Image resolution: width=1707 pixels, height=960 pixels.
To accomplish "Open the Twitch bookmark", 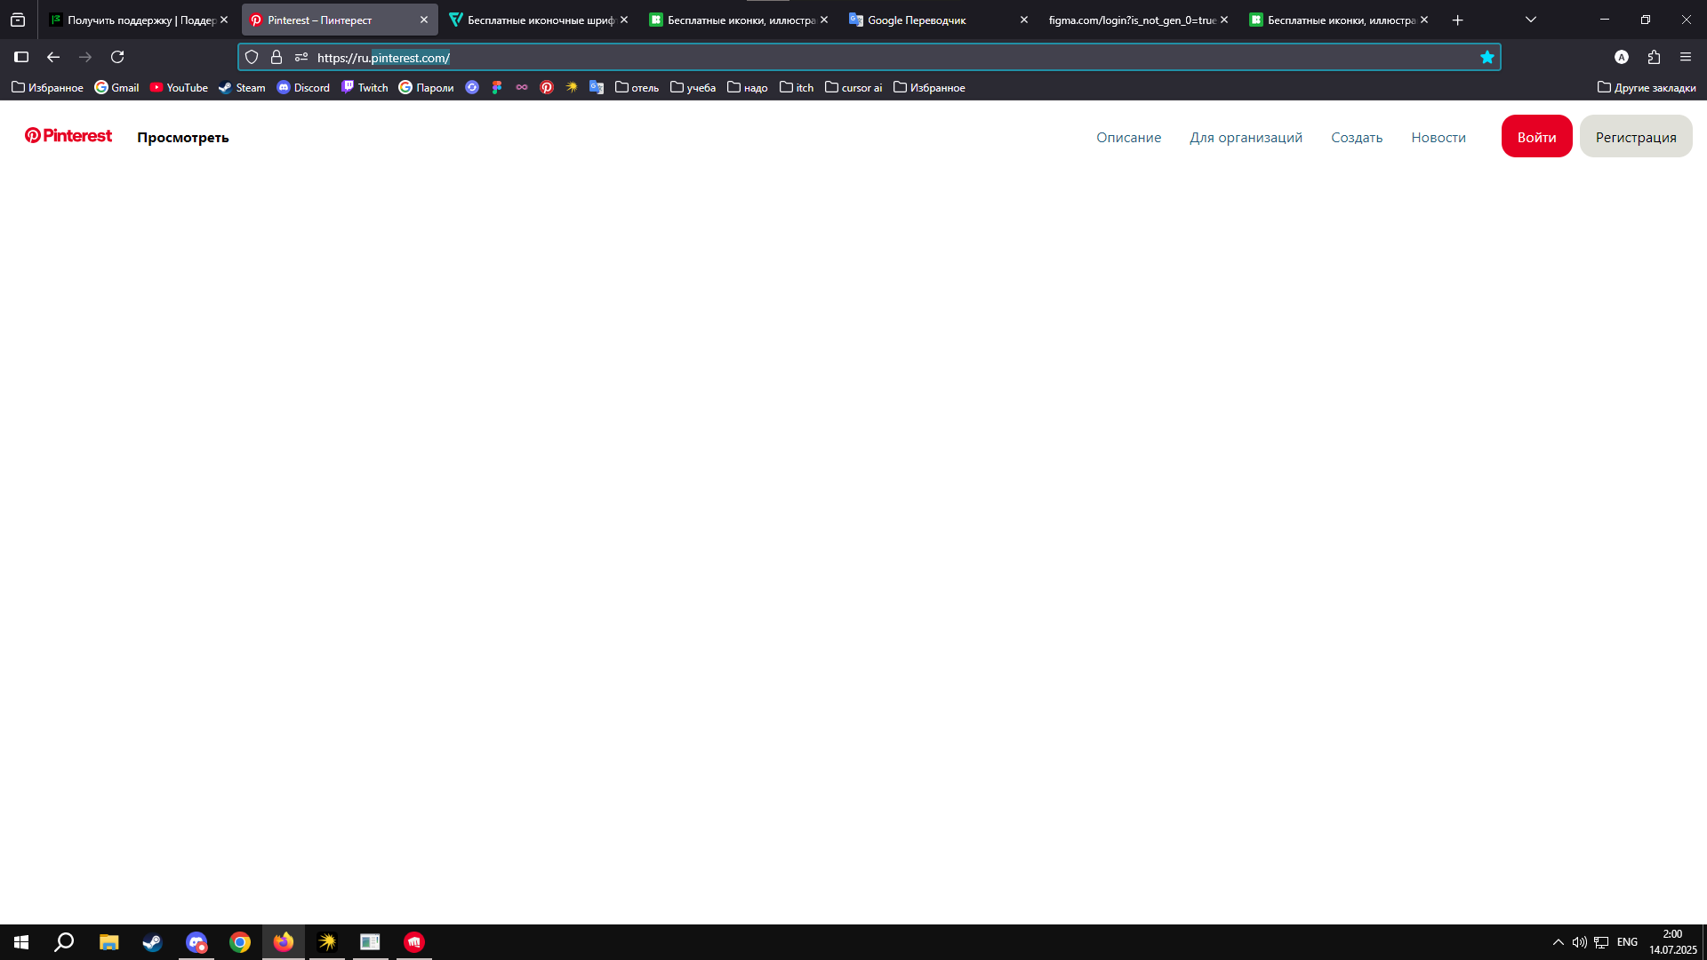I will tap(365, 87).
